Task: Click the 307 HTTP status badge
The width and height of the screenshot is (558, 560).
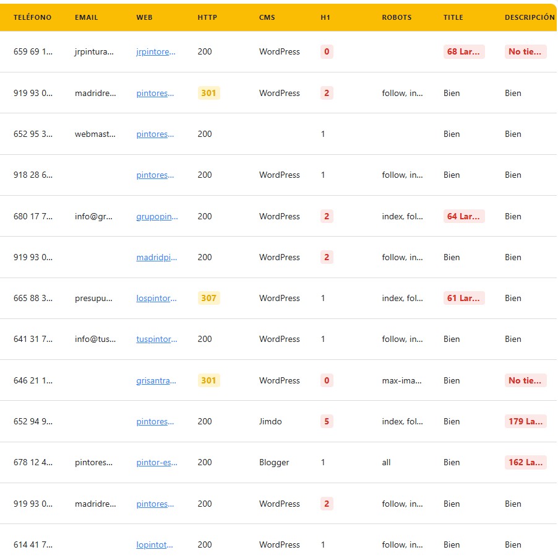Action: click(x=208, y=298)
